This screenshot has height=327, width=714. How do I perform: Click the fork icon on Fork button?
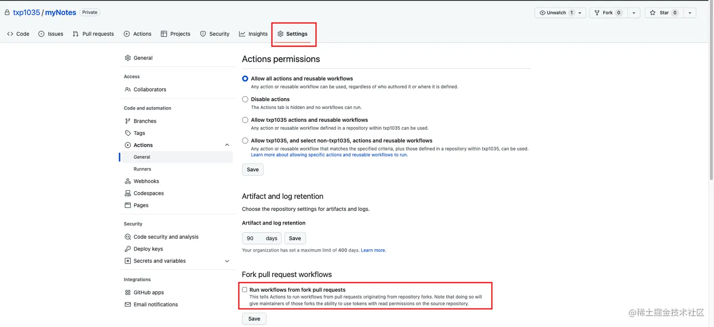point(597,13)
